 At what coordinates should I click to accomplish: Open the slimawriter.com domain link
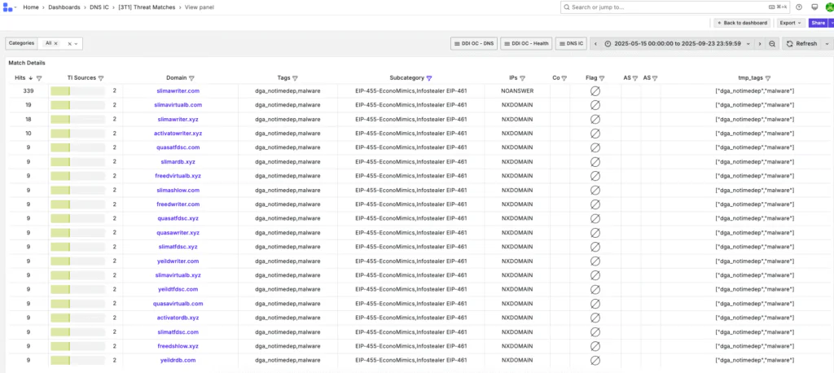178,91
